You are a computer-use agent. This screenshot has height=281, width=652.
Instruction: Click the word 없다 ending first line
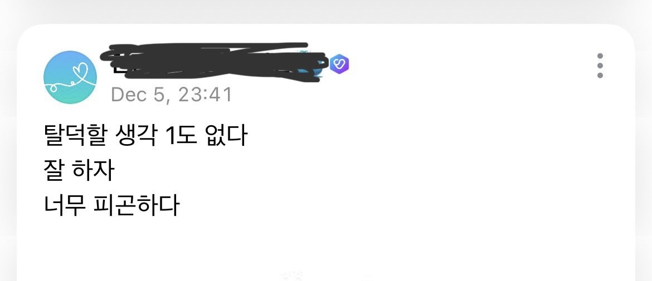[226, 137]
